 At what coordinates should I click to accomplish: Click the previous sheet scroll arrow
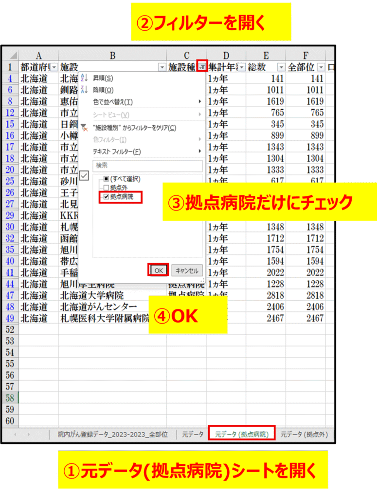(16, 434)
